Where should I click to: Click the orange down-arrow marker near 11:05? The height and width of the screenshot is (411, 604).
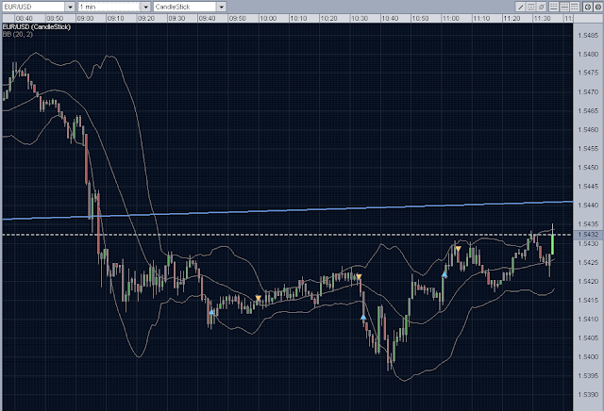(458, 249)
